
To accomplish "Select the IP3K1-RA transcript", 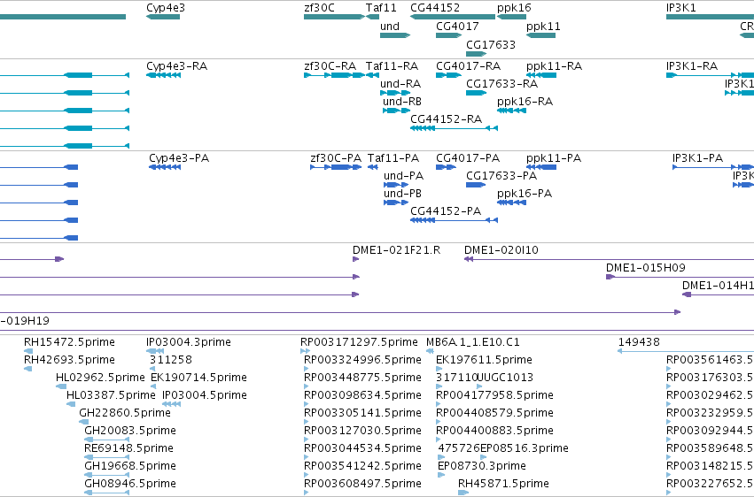I will (x=710, y=75).
